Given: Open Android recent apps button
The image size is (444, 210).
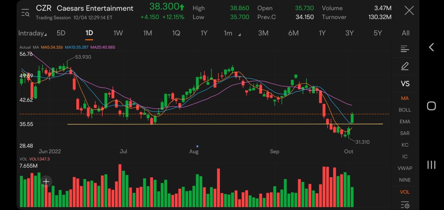Looking at the screenshot, I should pos(431,165).
